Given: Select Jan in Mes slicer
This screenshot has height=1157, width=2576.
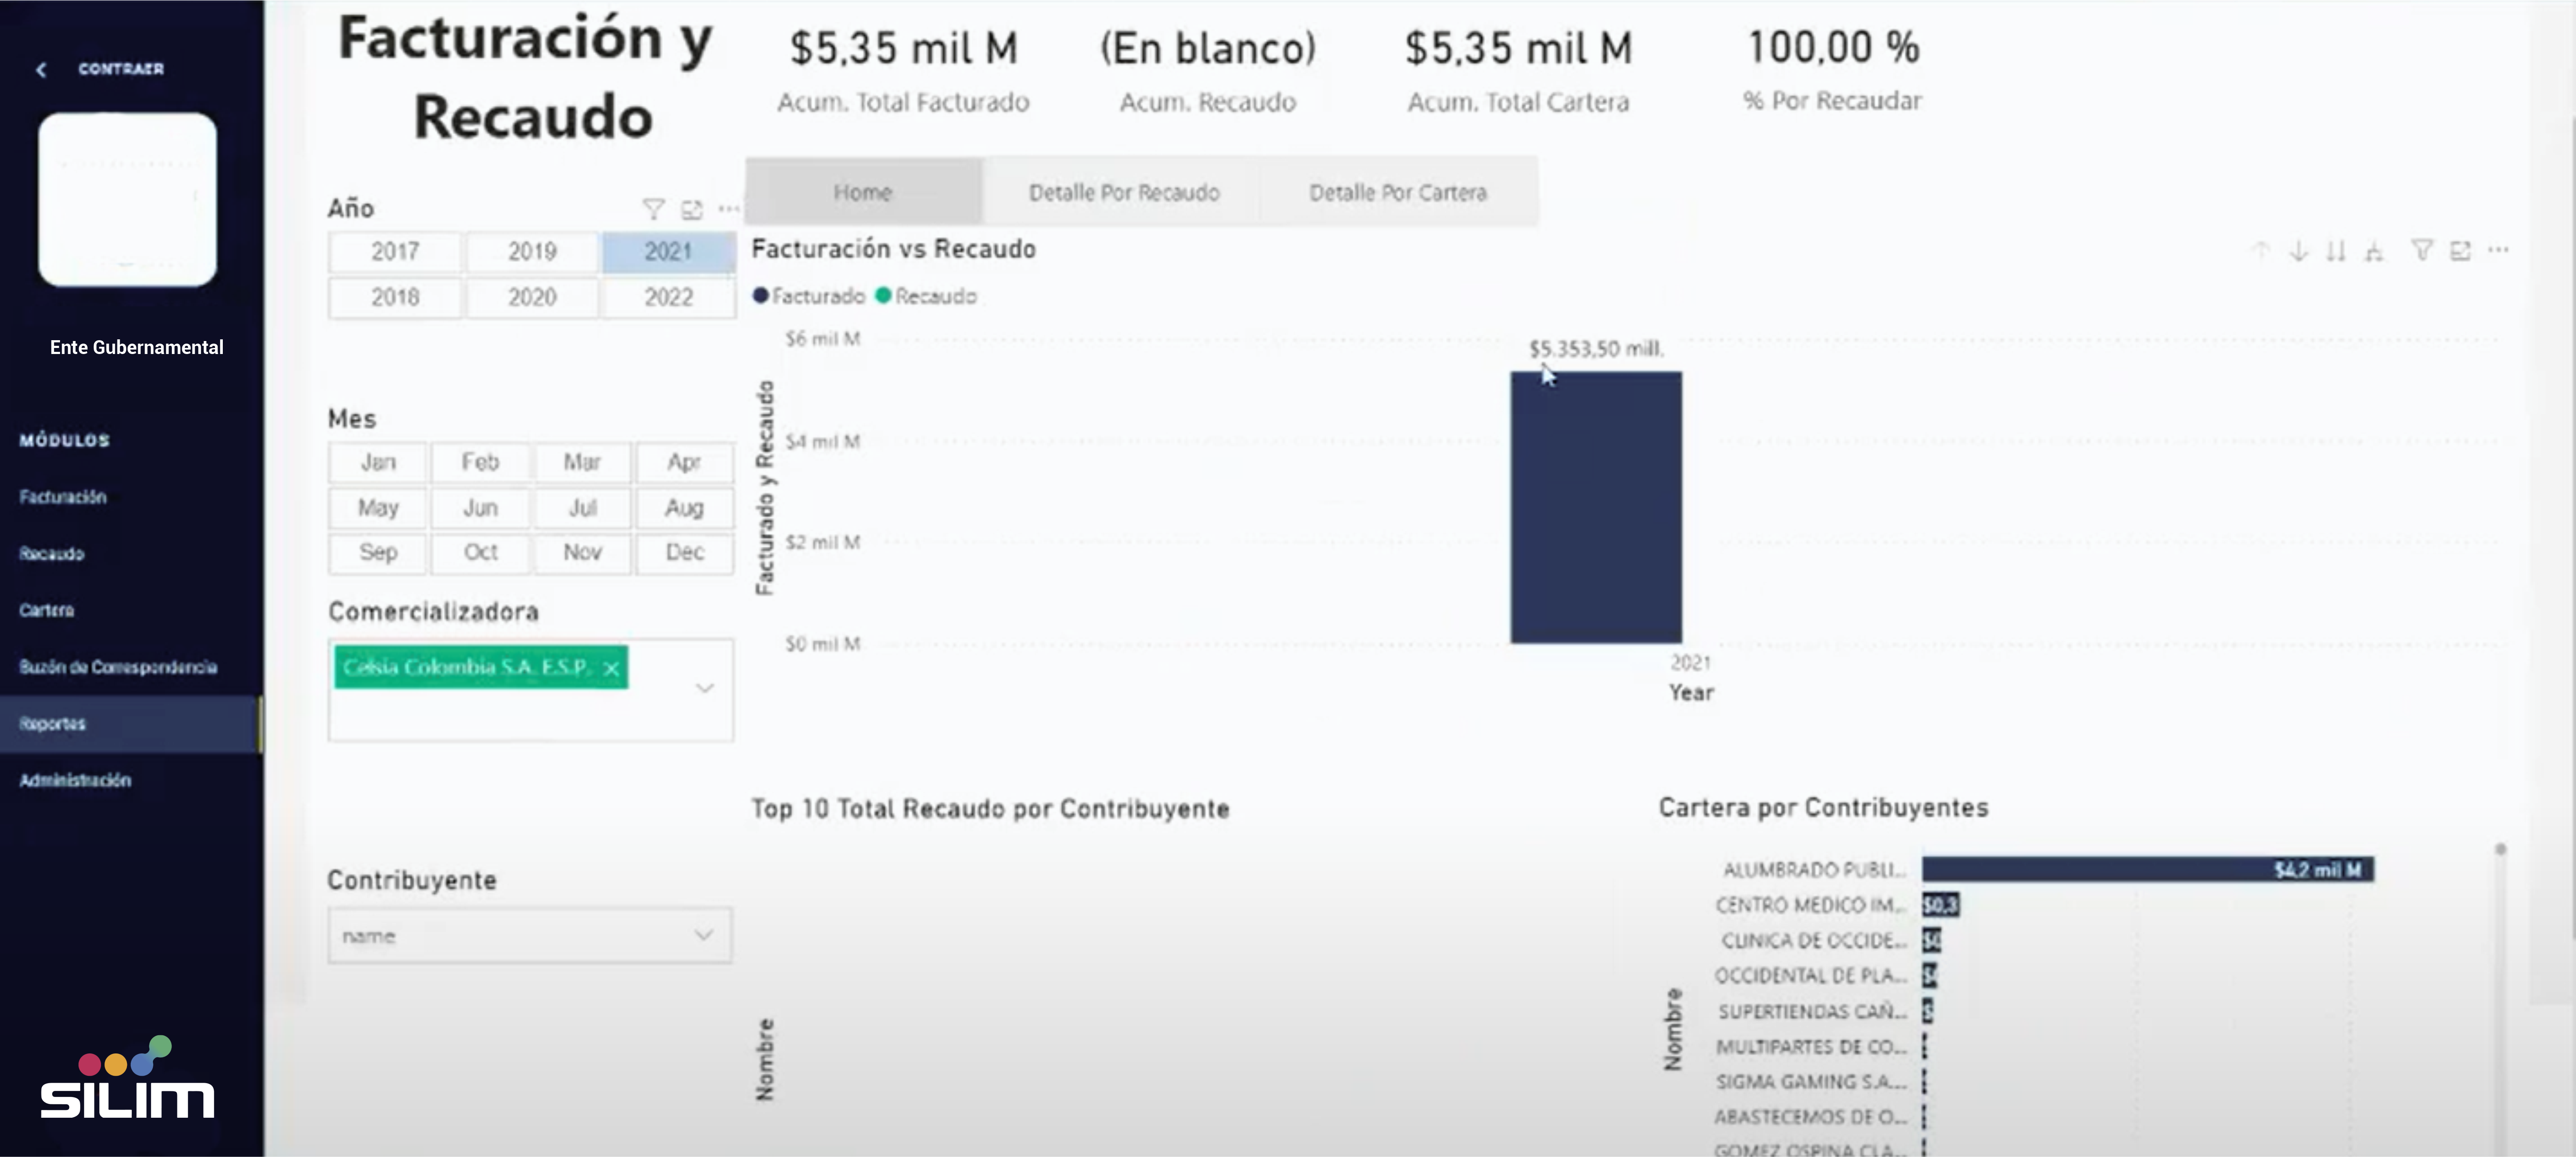Looking at the screenshot, I should [378, 462].
